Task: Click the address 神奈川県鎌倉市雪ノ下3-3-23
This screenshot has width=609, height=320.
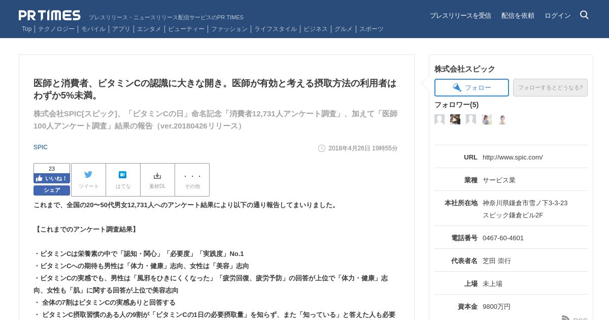Action: click(x=525, y=203)
